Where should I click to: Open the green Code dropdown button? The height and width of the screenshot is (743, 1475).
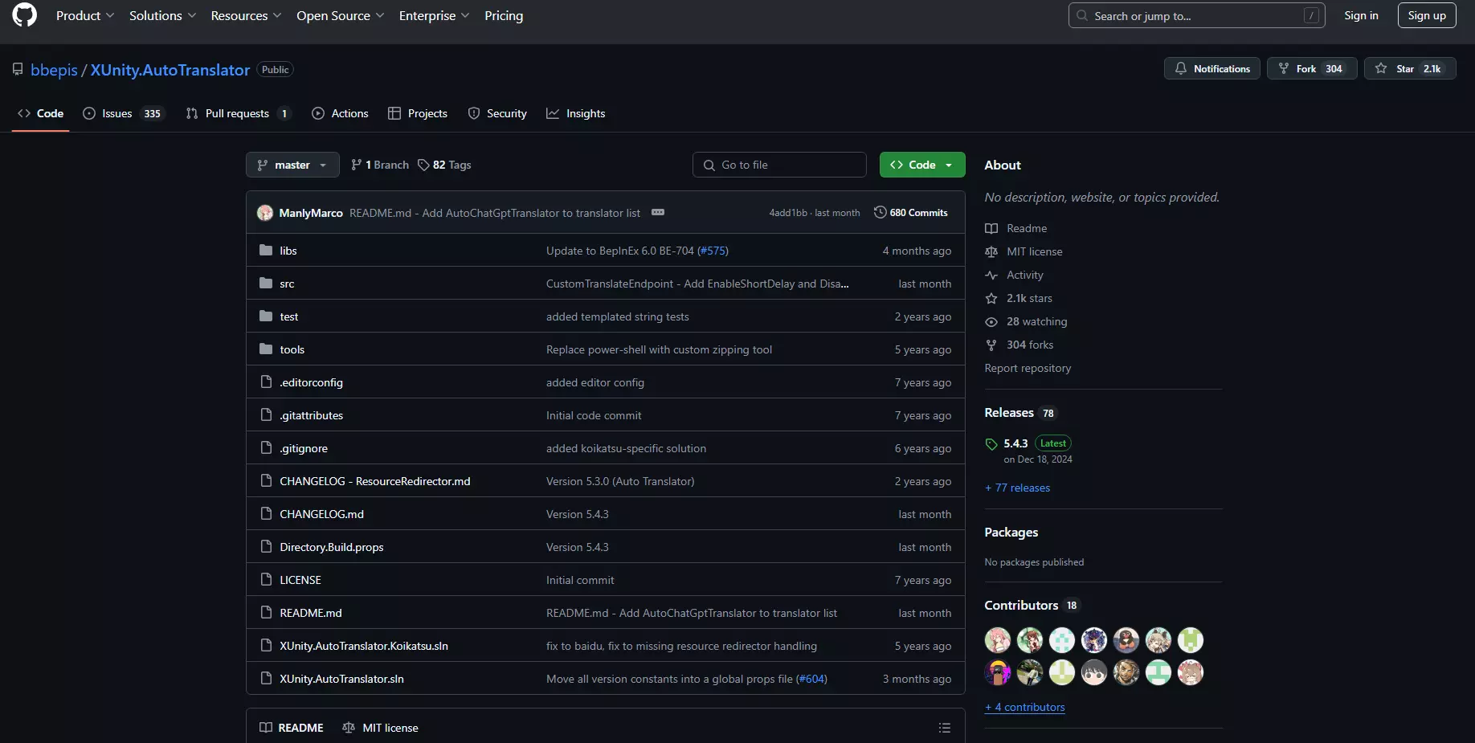point(922,165)
